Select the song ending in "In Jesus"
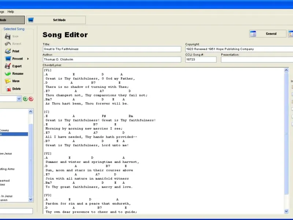293x220 pixels. click(6, 196)
